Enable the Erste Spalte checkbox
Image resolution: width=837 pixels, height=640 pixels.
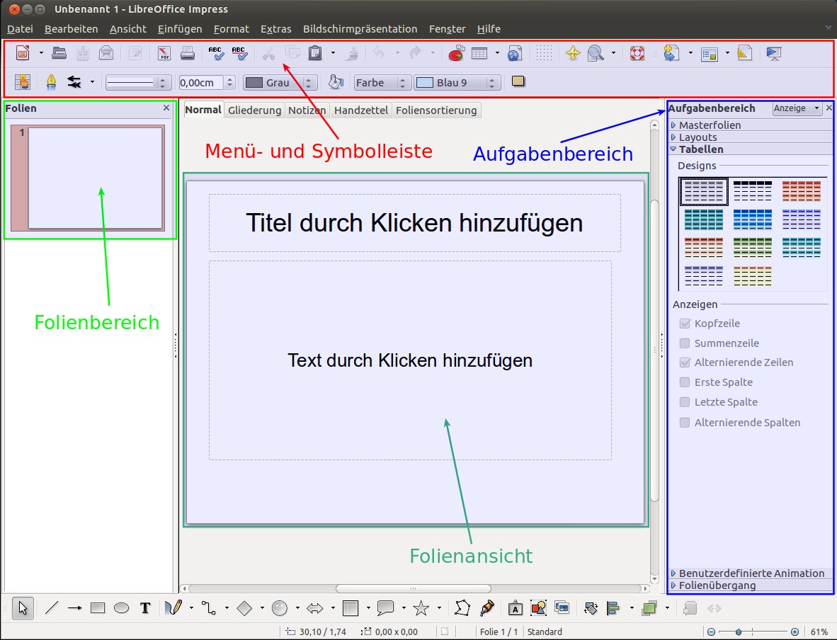point(685,382)
